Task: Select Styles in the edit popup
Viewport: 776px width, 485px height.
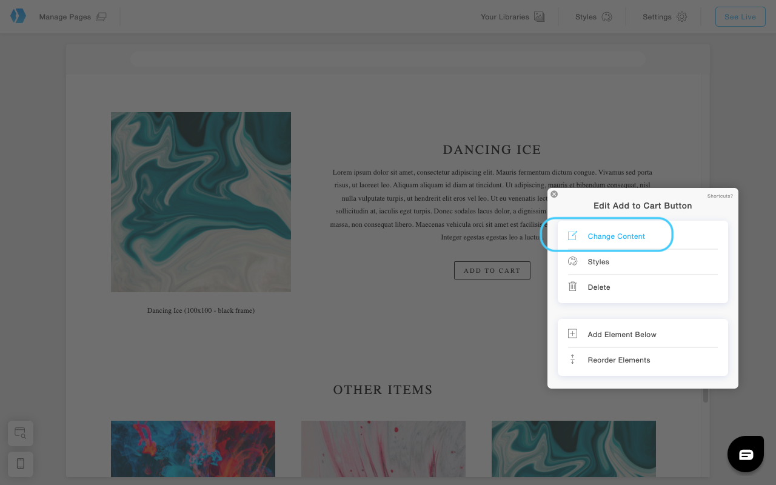Action: tap(598, 262)
